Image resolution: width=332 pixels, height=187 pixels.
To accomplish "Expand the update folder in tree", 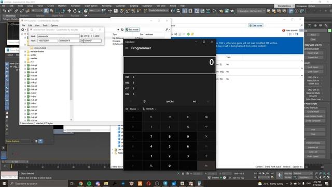I will pos(25,55).
